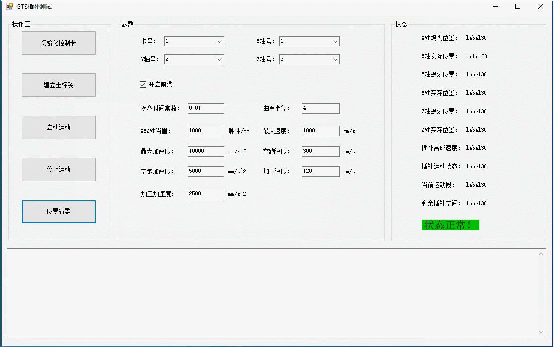Click the X轴实际位置 label
554x347 pixels.
click(x=439, y=56)
